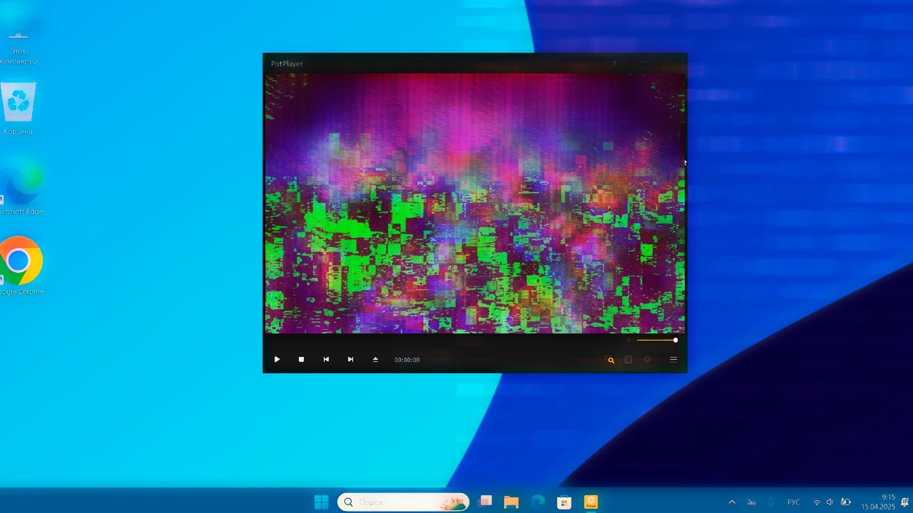This screenshot has height=513, width=913.
Task: Click the 00:00:00 playback time display
Action: tap(407, 360)
